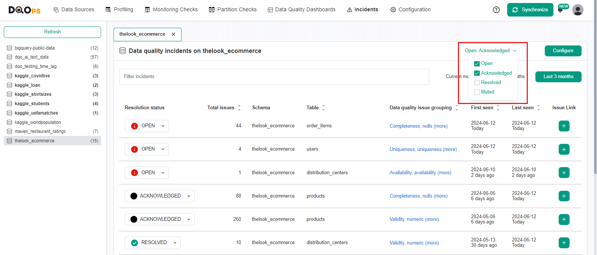
Task: Add issue link for products Validity incident
Action: (564, 219)
